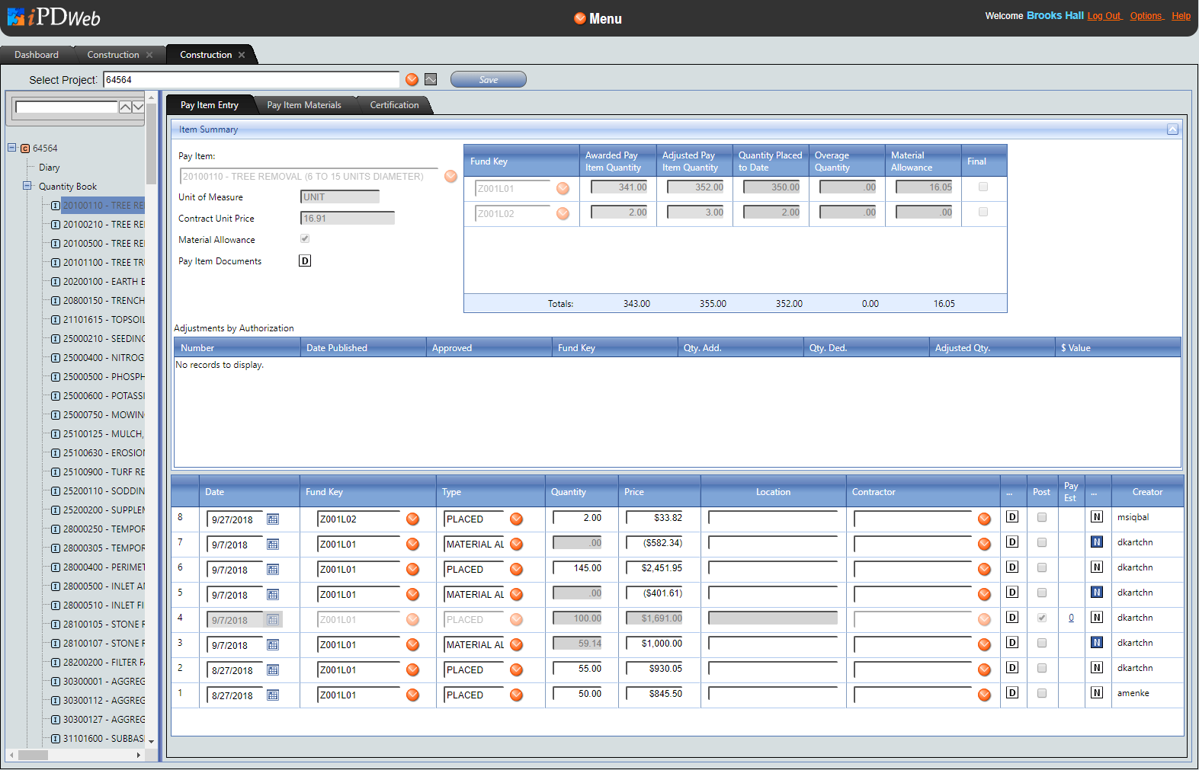Click the highlighted N note icon in row 7
1199x770 pixels.
pyautogui.click(x=1097, y=542)
